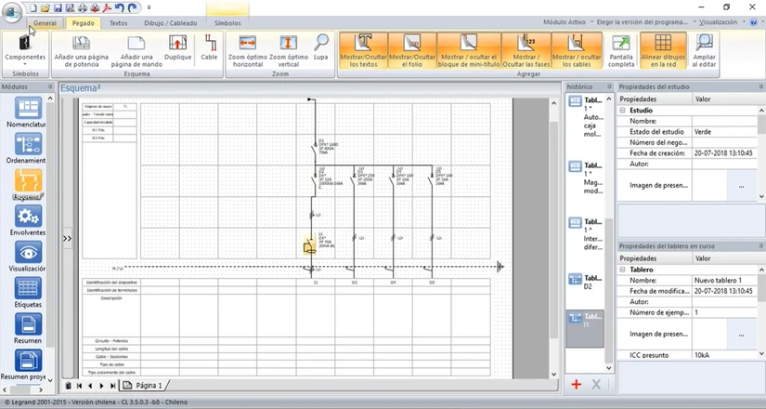Click the Lupa zoom tool
The image size is (766, 409).
coord(321,48)
